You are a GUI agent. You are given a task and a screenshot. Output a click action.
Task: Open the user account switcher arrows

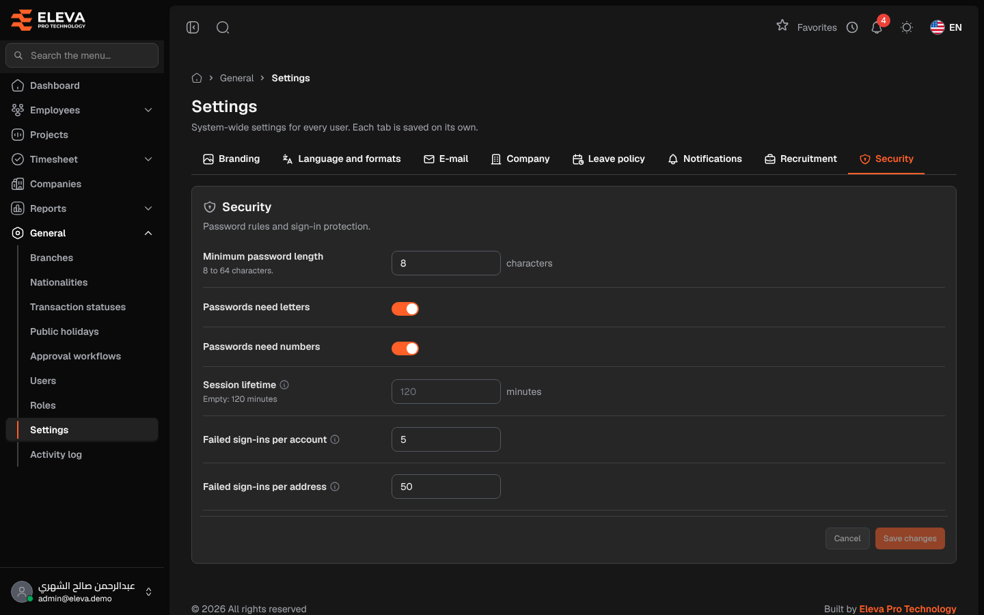pos(148,592)
